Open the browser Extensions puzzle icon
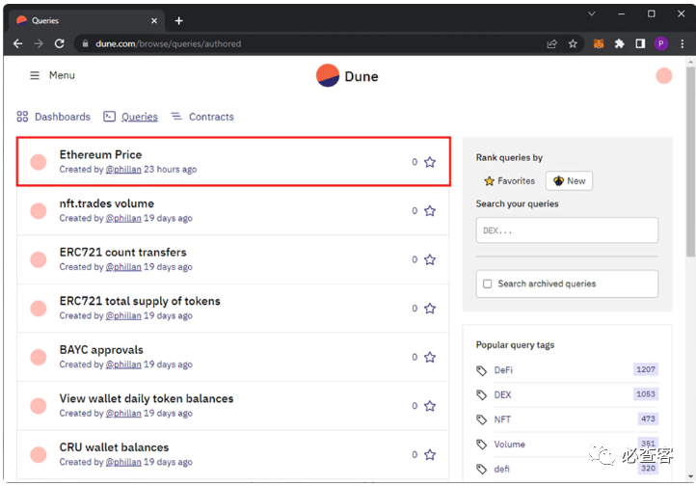Viewport: 696px width, 486px height. [x=620, y=43]
